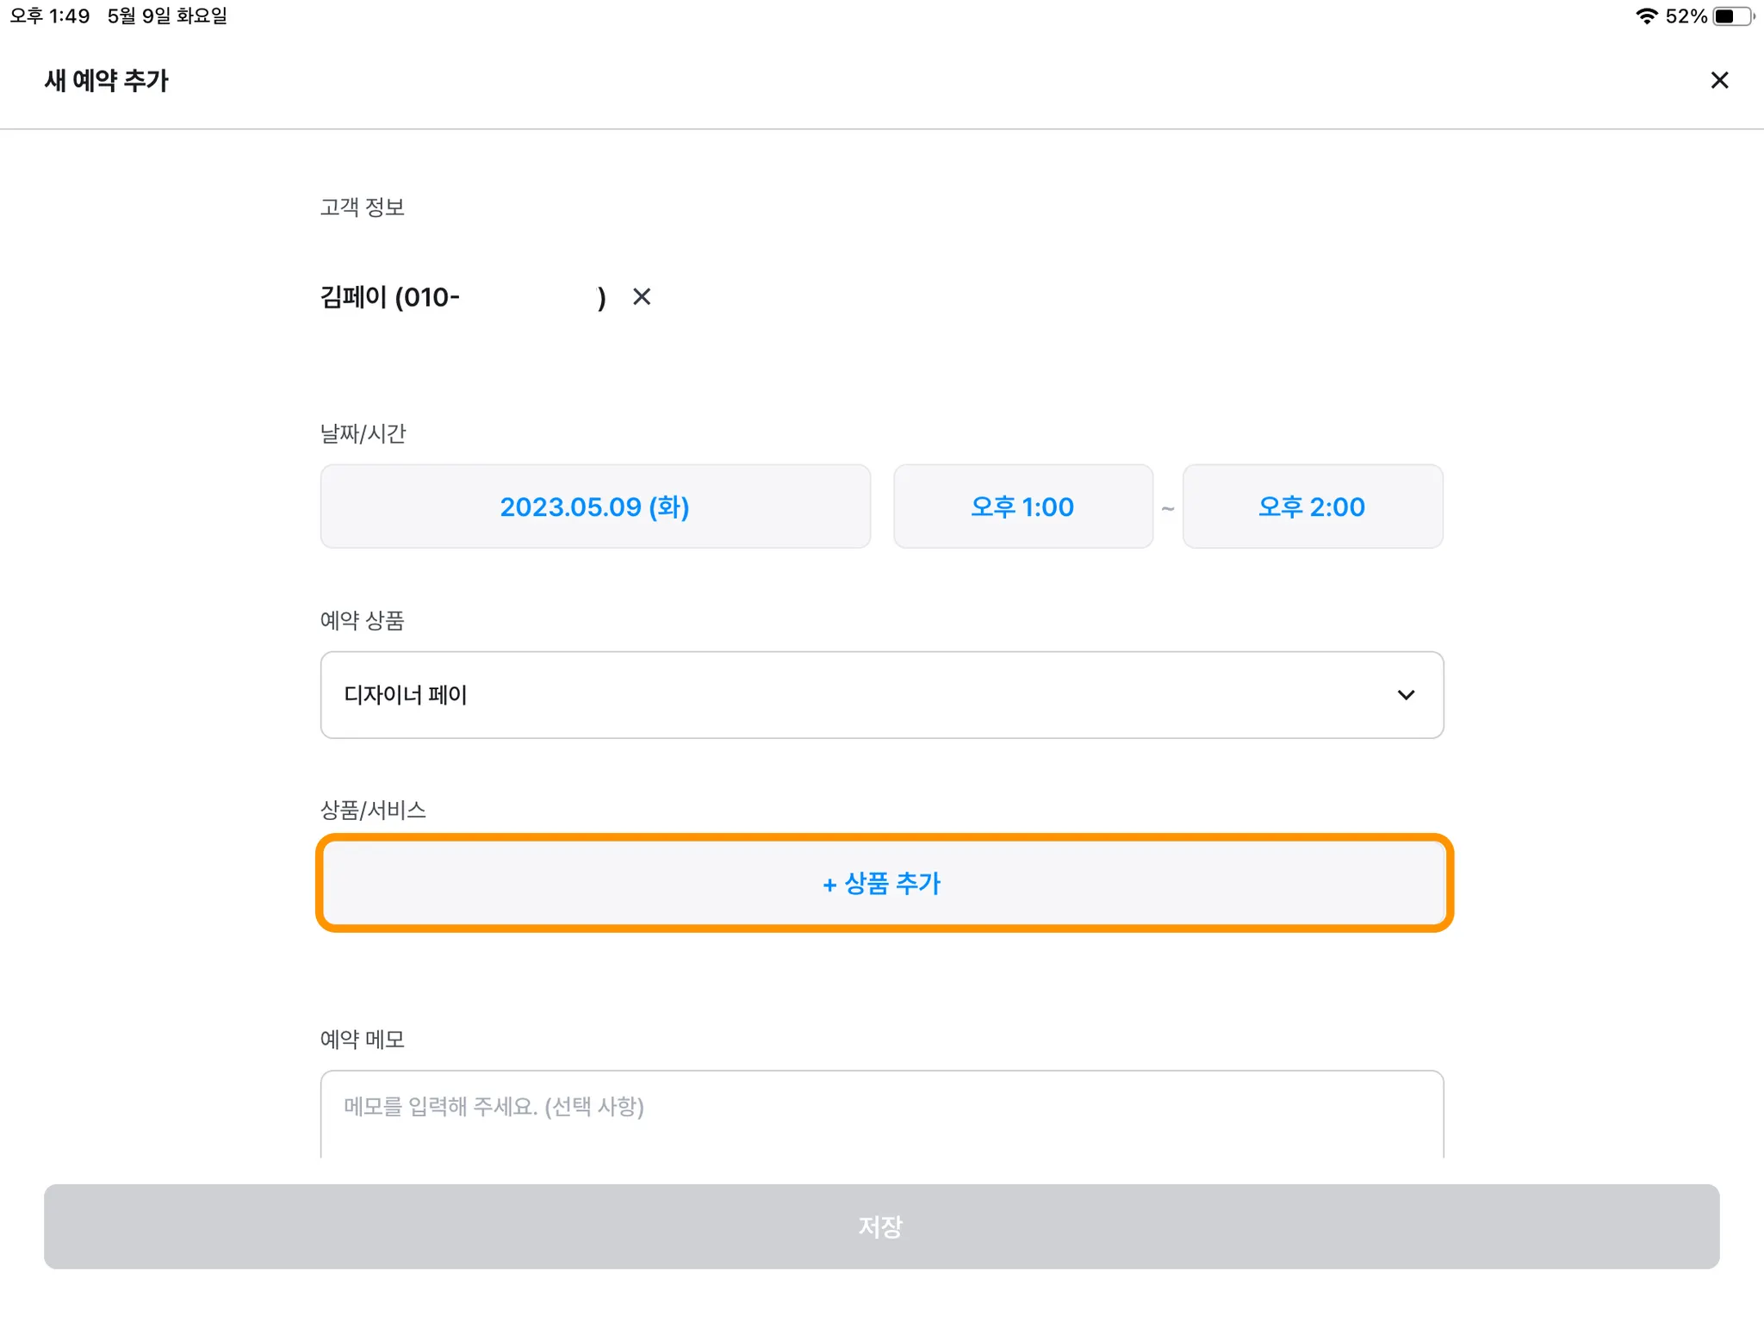The image size is (1764, 1323).
Task: Close the 새 예약 추가 screen
Action: [1719, 80]
